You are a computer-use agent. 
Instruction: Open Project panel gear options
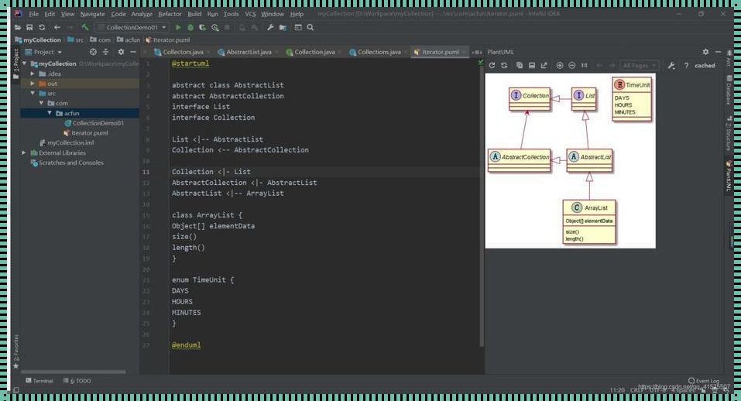(x=121, y=52)
